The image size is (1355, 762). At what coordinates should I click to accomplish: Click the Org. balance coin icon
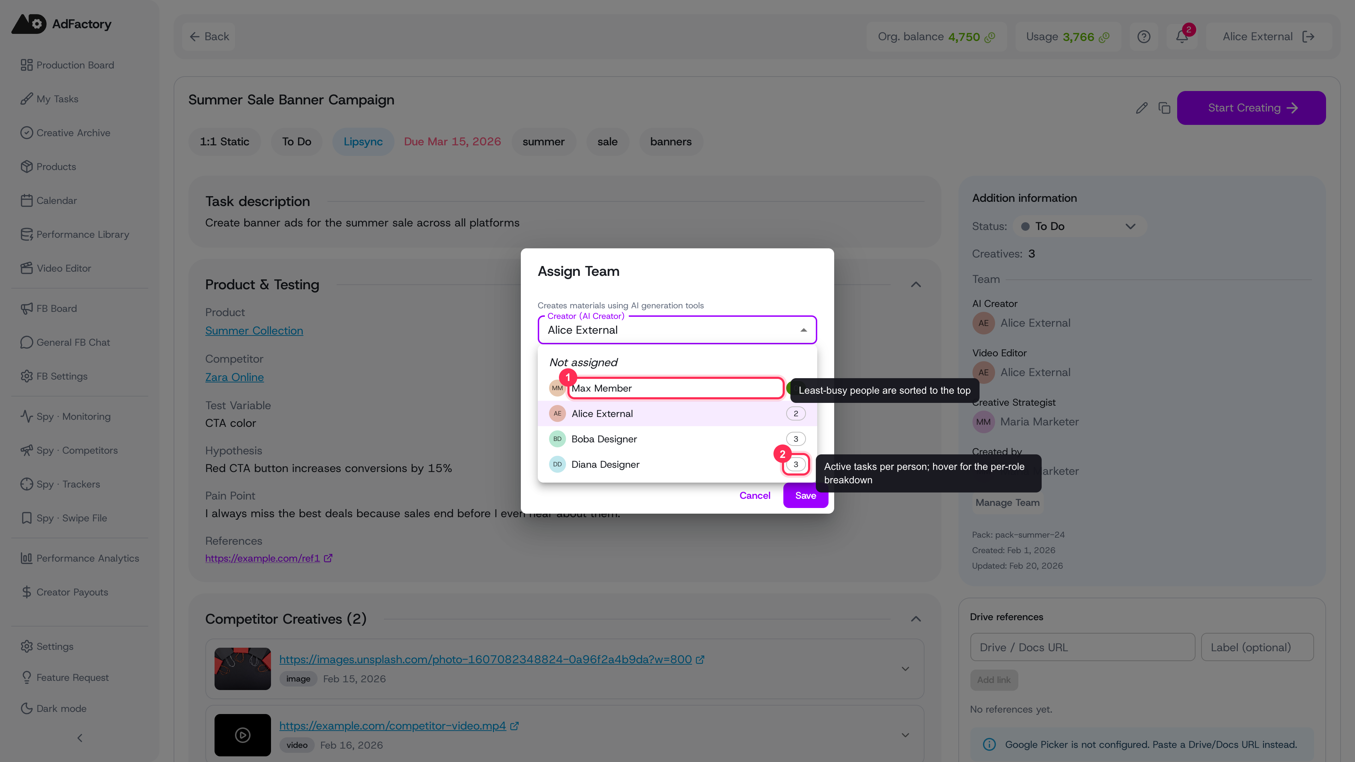click(x=990, y=37)
